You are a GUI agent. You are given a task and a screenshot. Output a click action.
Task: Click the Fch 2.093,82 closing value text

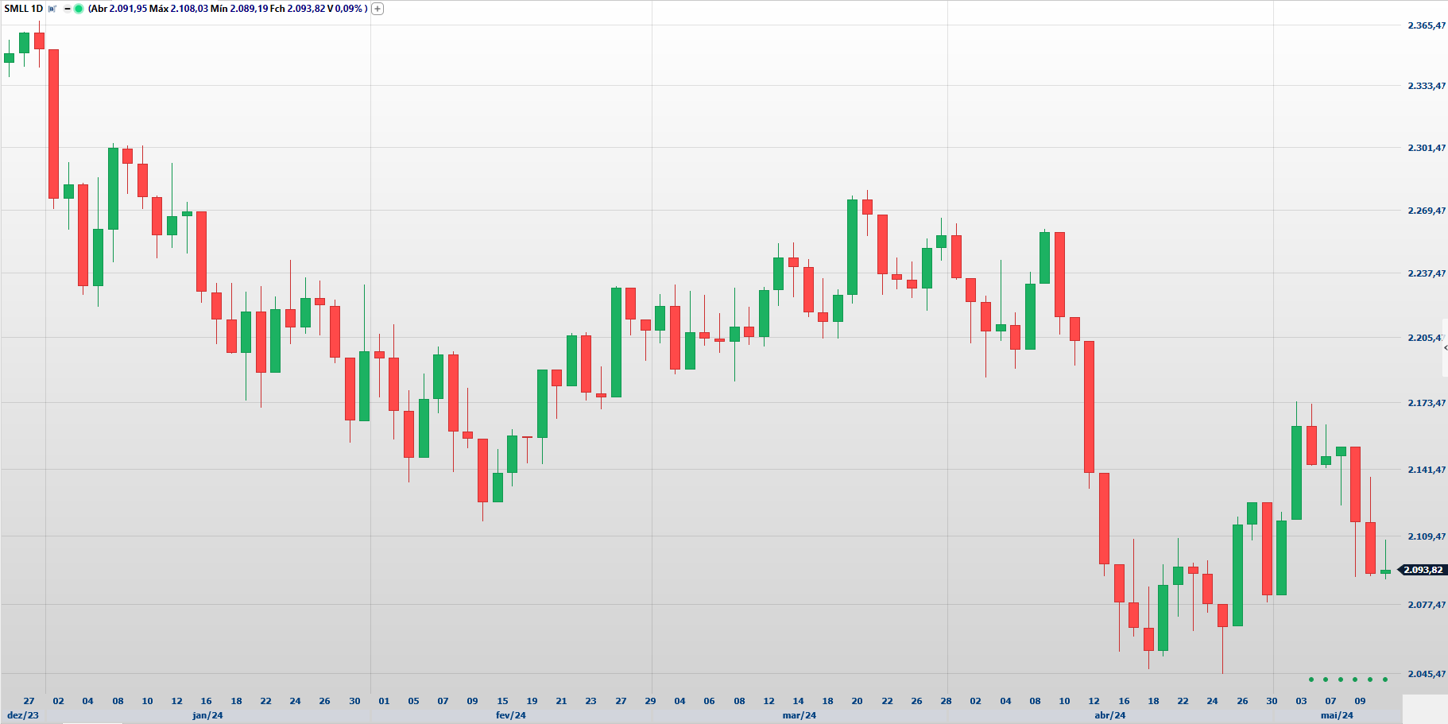click(297, 9)
